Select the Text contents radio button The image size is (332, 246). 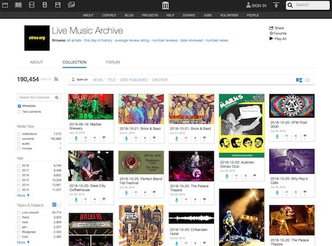[x=19, y=112]
